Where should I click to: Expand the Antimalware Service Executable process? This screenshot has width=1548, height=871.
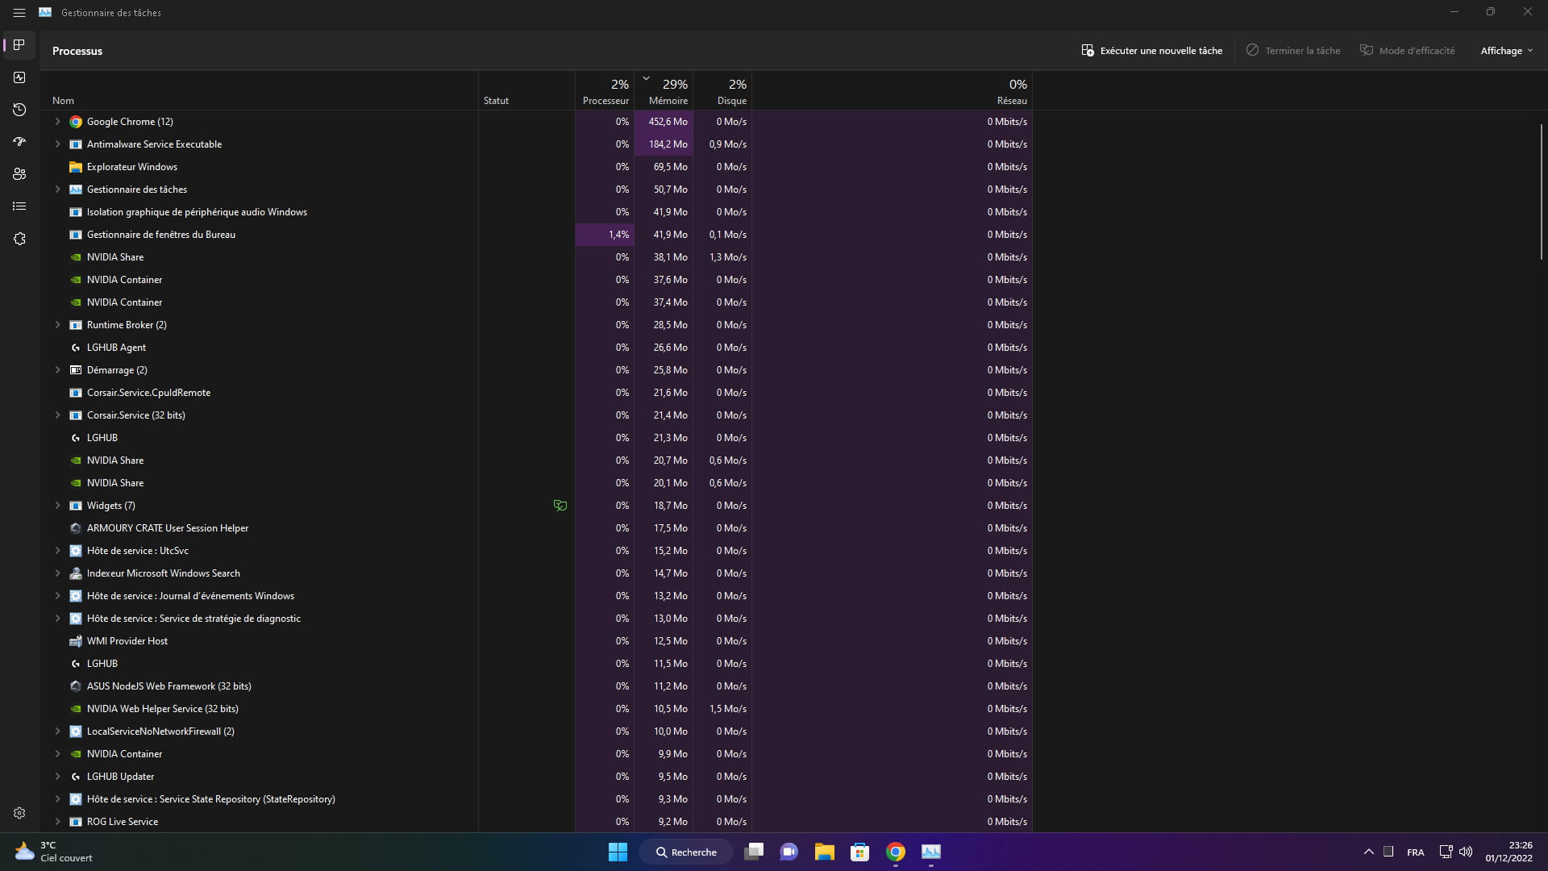[x=57, y=144]
